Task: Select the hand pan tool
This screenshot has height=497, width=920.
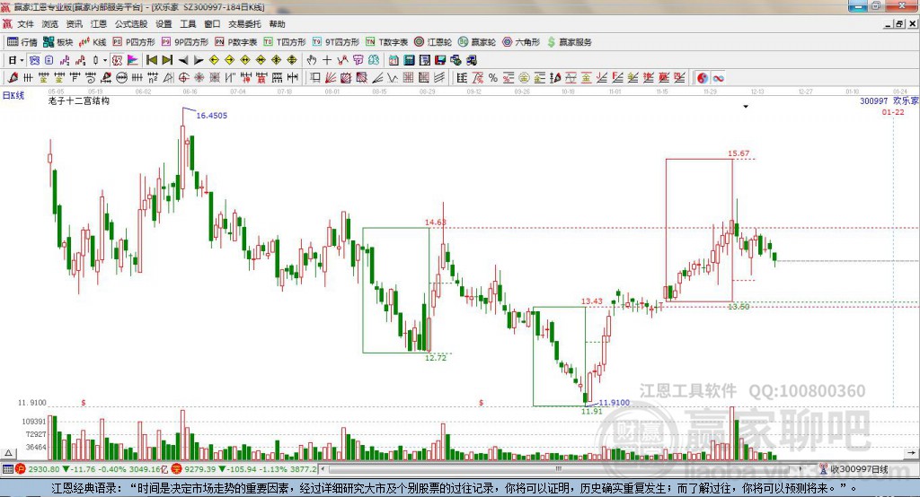Action: point(312,60)
